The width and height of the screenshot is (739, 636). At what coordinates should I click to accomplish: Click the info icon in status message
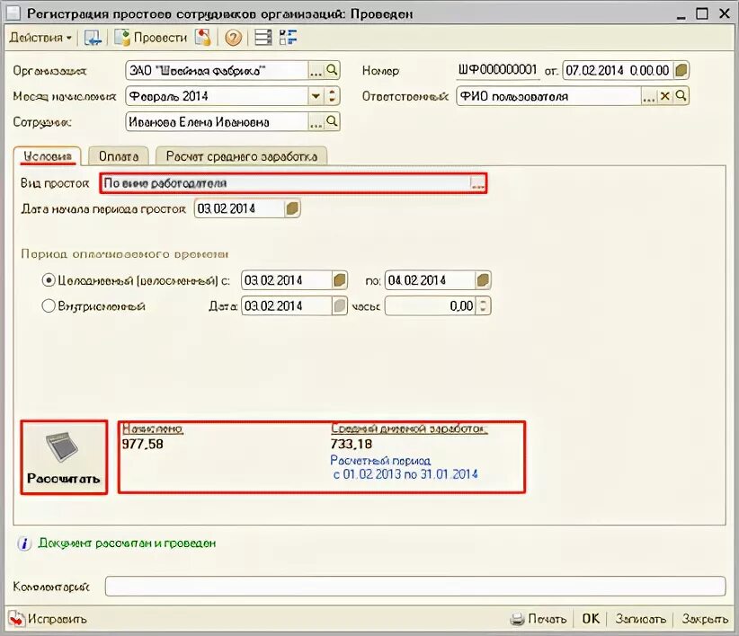pos(24,543)
